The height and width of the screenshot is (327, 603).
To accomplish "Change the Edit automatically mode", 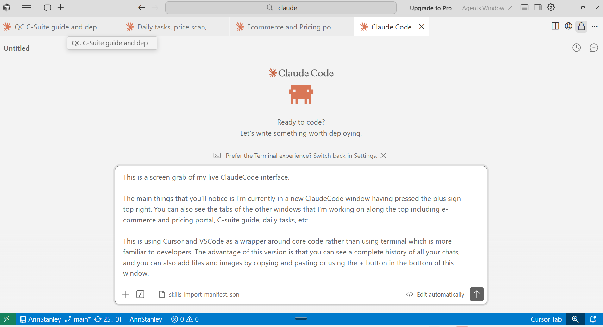I will (x=435, y=294).
